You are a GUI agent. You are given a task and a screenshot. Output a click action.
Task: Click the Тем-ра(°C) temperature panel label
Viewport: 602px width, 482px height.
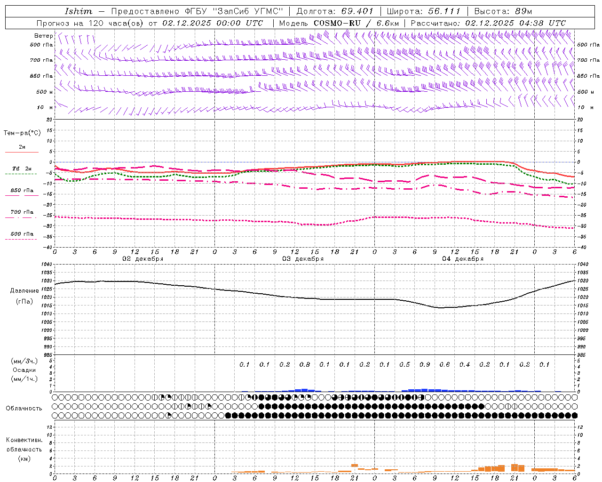(22, 133)
